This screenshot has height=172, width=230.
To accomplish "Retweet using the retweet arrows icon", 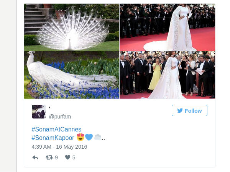I will (49, 157).
